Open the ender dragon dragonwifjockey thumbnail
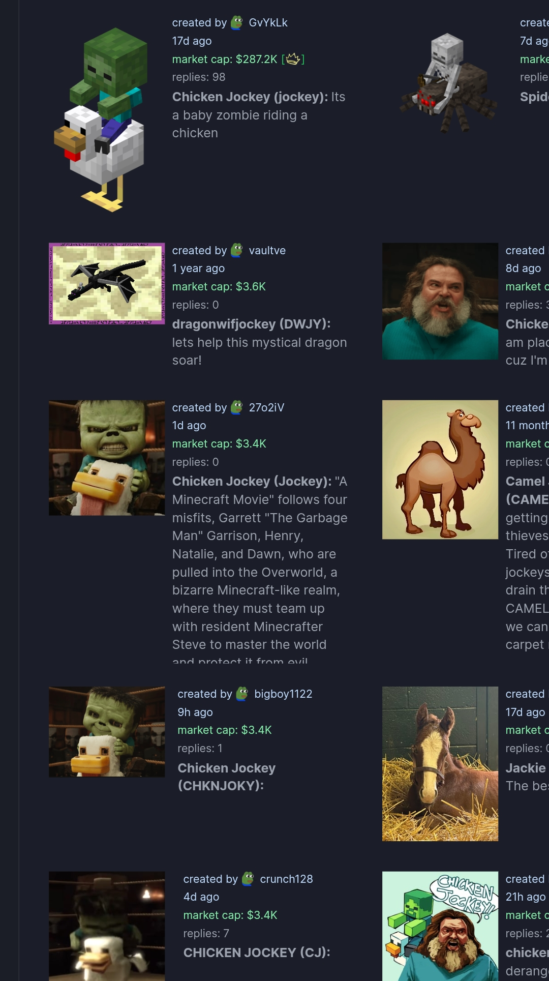The image size is (549, 981). click(x=107, y=283)
